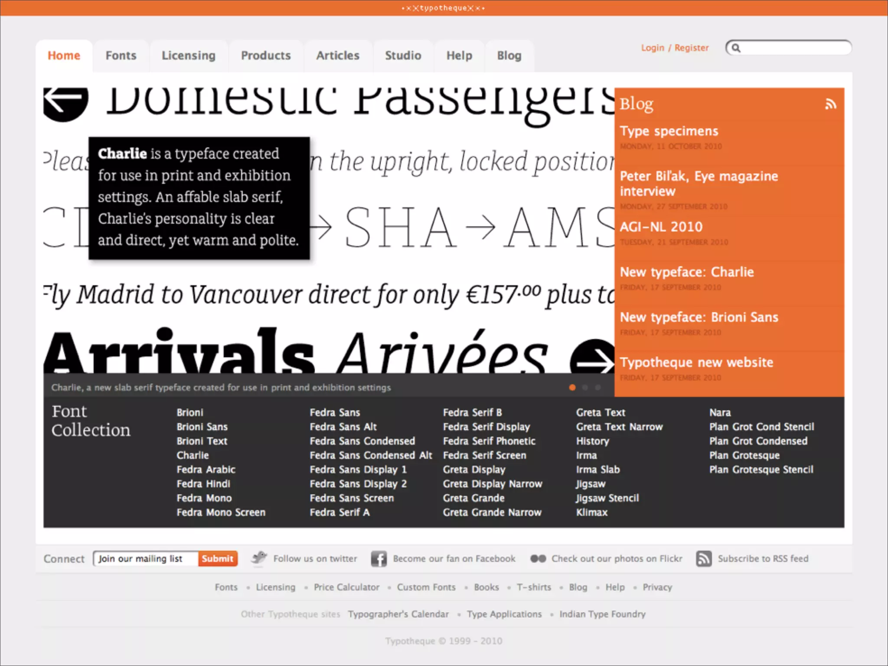The image size is (888, 666).
Task: Click the search magnifier icon
Action: 736,48
